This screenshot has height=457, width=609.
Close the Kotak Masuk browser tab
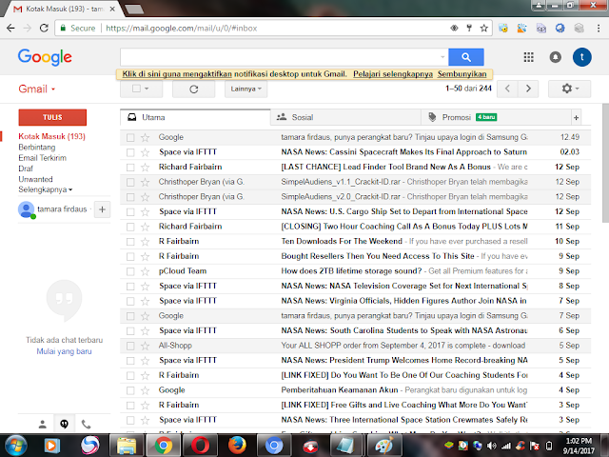pos(112,9)
